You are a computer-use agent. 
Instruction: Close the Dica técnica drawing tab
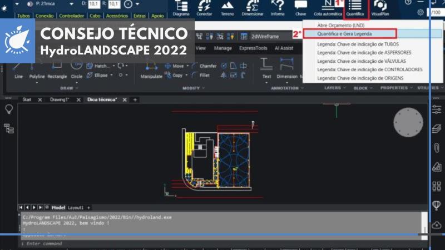point(125,100)
